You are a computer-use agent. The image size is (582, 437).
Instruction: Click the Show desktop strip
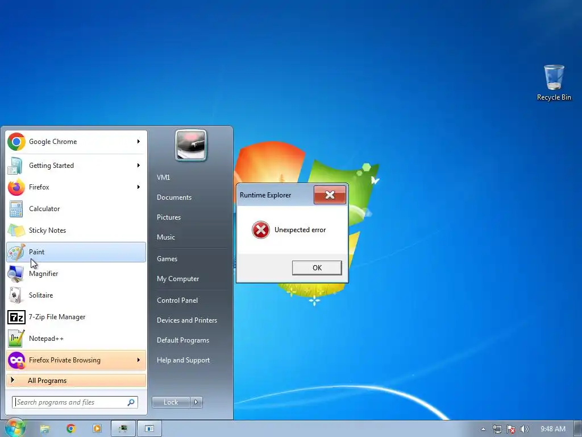pyautogui.click(x=578, y=429)
